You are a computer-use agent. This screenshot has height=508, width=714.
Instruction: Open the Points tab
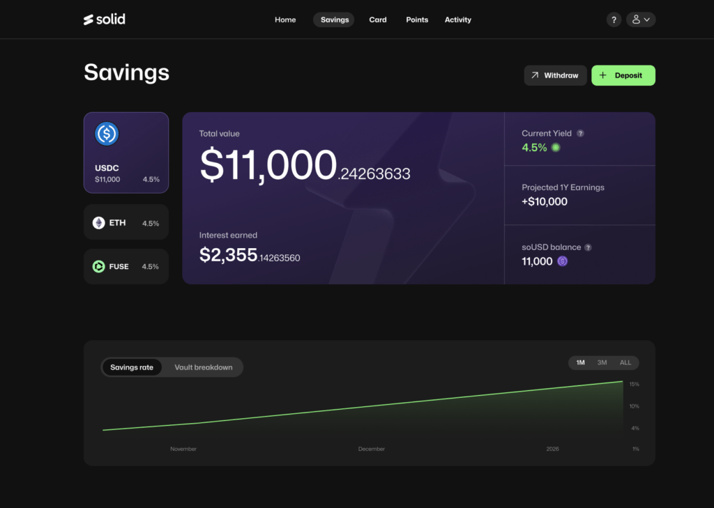coord(417,20)
